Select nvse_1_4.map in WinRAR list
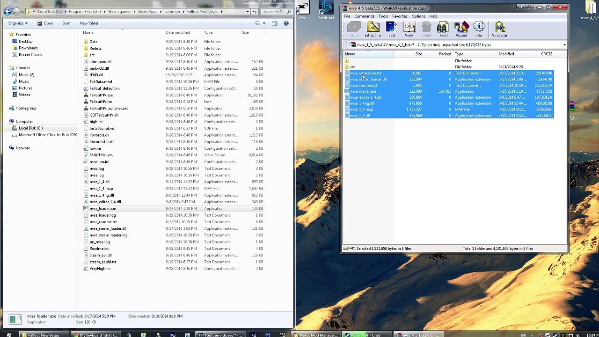Viewport: 599px width, 337px height. click(361, 109)
